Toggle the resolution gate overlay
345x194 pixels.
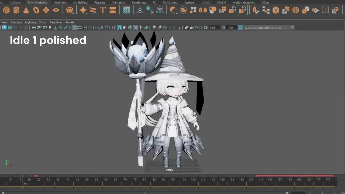click(85, 27)
